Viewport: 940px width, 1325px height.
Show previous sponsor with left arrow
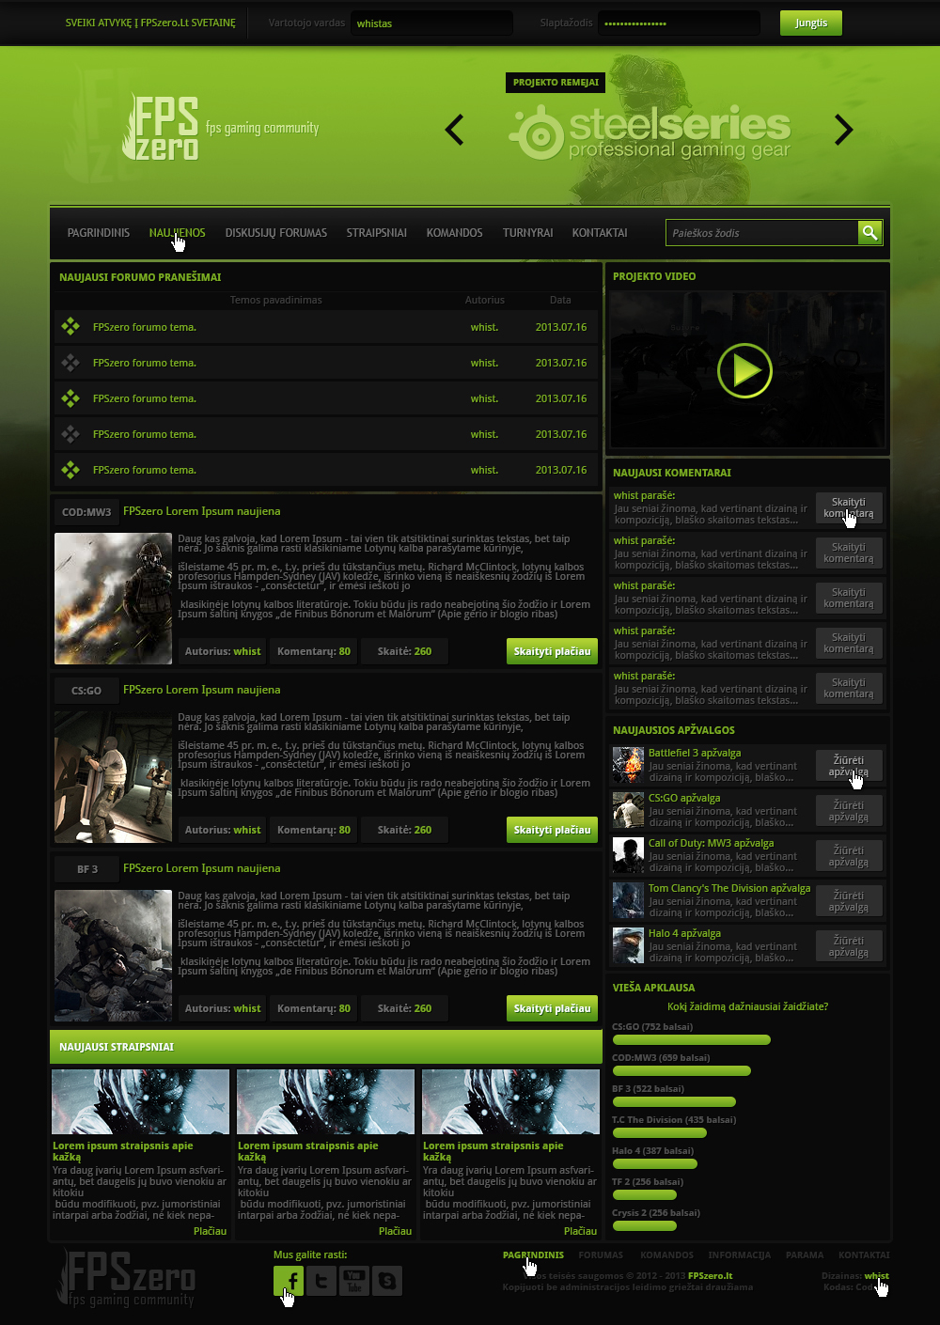[455, 130]
